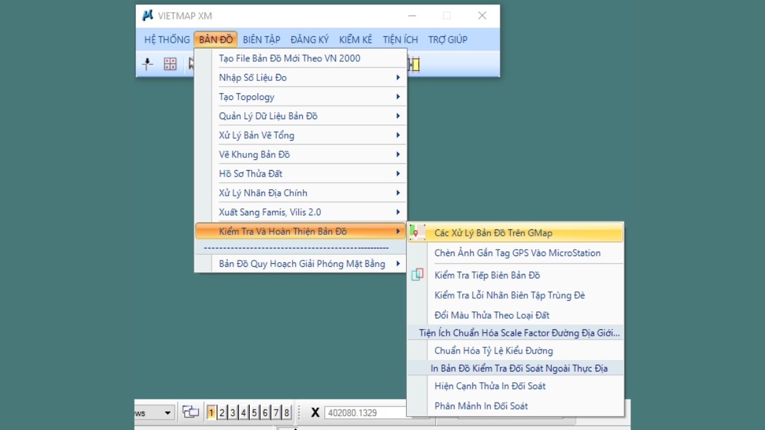Click the red grid icon in toolbar

170,64
